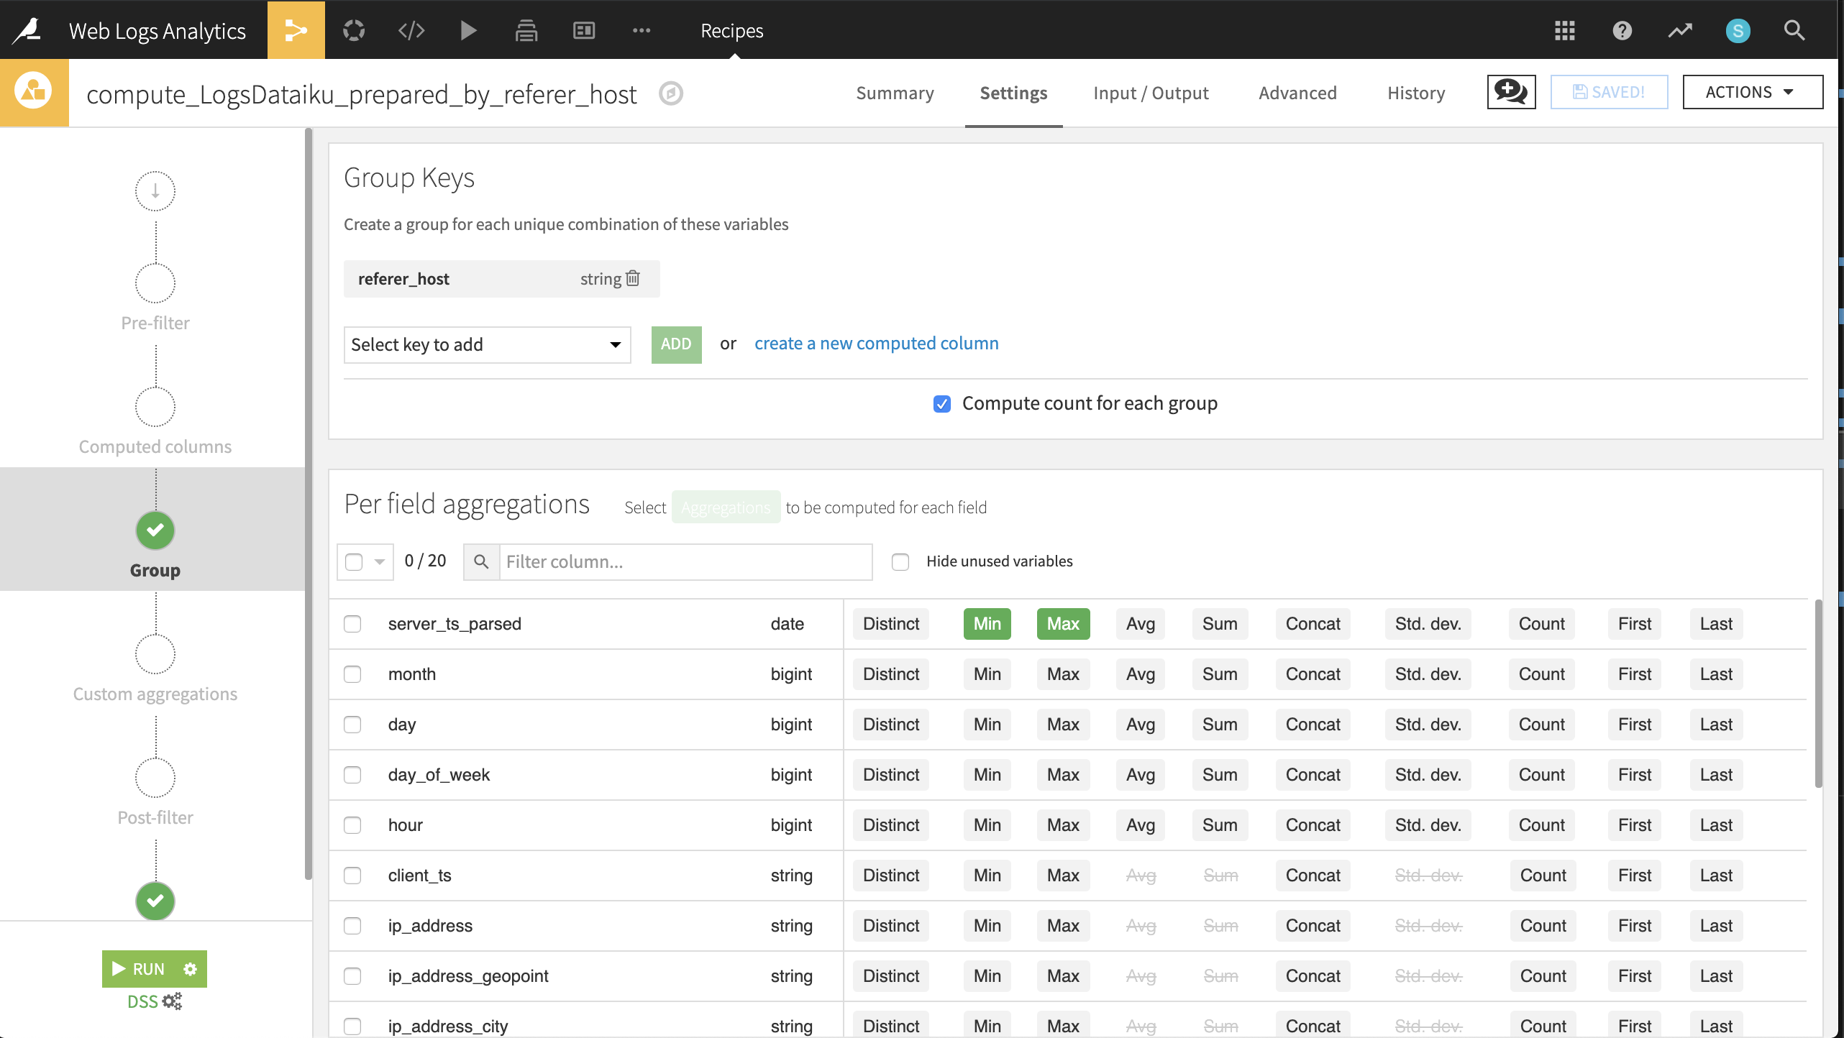This screenshot has width=1844, height=1038.
Task: Click the search magnifier in top bar
Action: coord(1794,30)
